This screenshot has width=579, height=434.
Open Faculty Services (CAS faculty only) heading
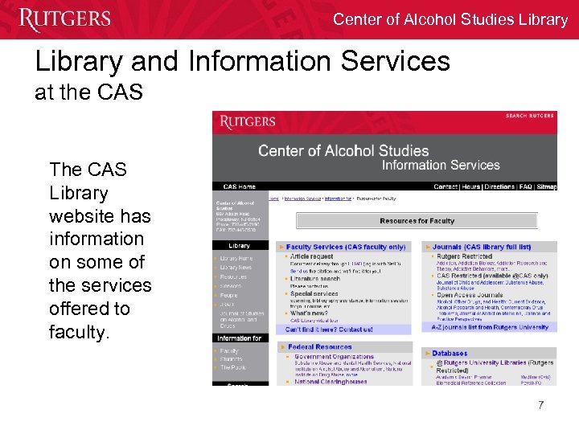pos(346,247)
